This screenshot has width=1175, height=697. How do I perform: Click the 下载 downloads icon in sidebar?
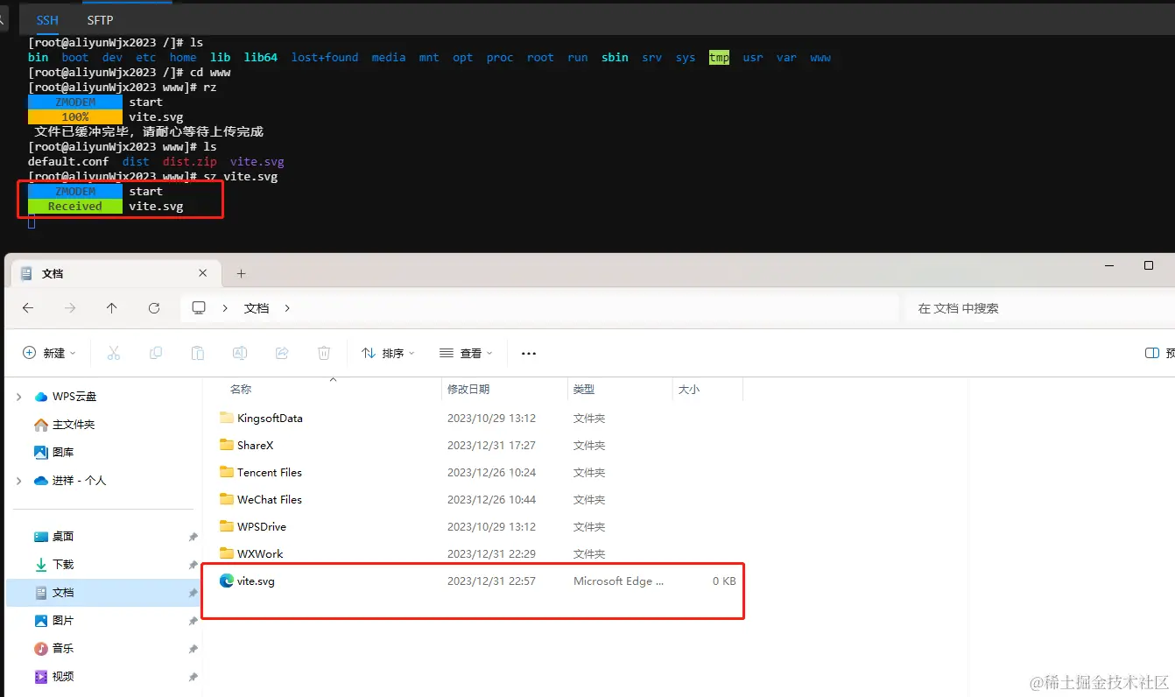click(41, 565)
